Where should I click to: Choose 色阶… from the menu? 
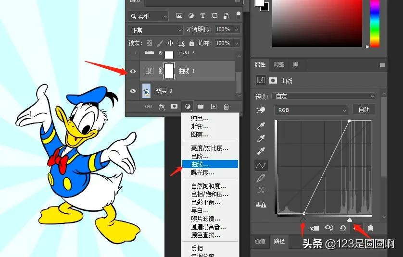(200, 156)
